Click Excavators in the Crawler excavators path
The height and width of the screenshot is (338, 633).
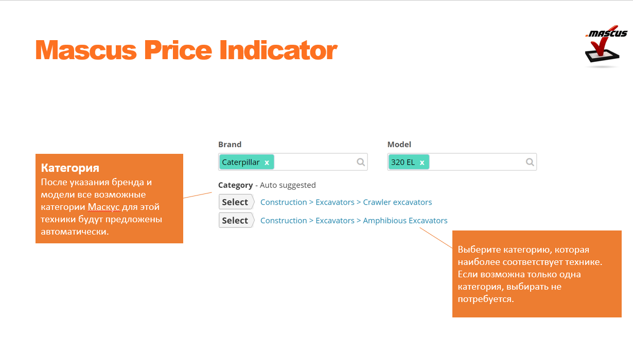(335, 202)
